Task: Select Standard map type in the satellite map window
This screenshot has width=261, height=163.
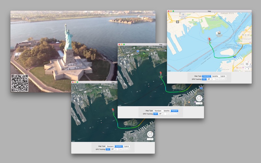Action: pyautogui.click(x=110, y=146)
